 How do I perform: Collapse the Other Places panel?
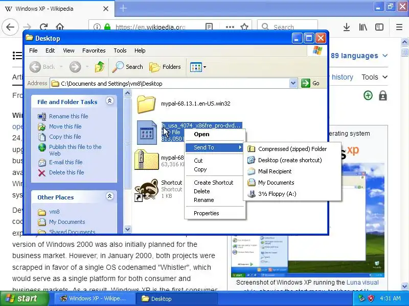click(x=109, y=196)
